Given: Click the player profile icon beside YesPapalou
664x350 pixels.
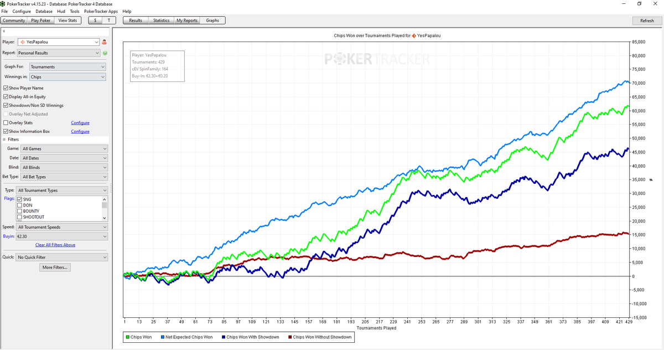Looking at the screenshot, I should [105, 42].
